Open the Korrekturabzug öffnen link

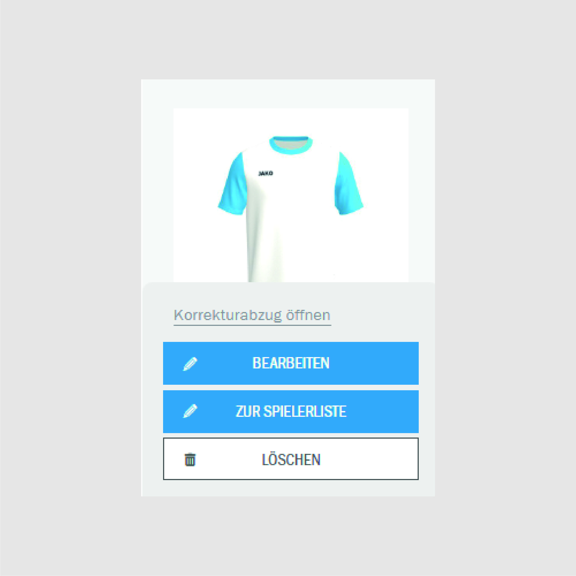(252, 315)
